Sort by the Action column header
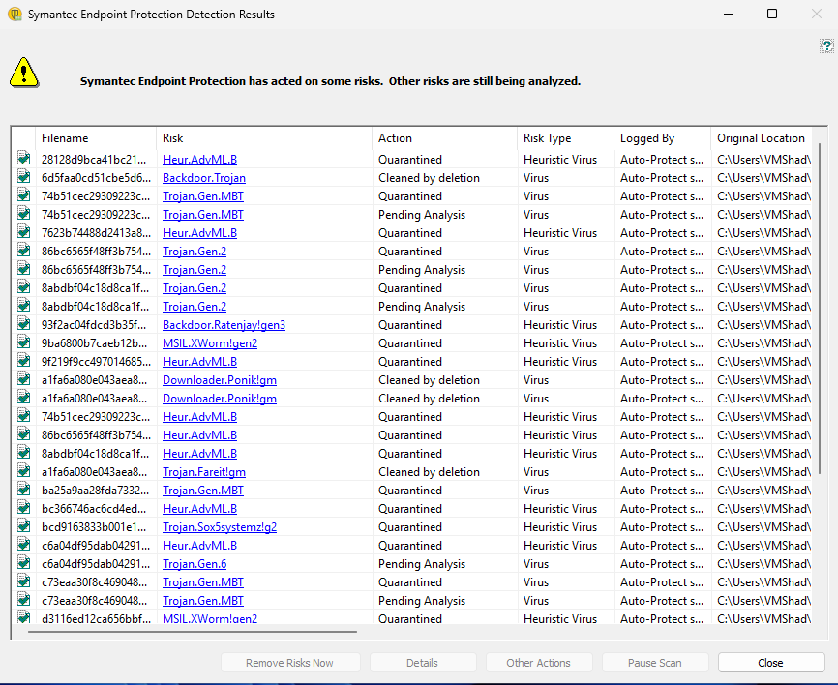 point(445,138)
